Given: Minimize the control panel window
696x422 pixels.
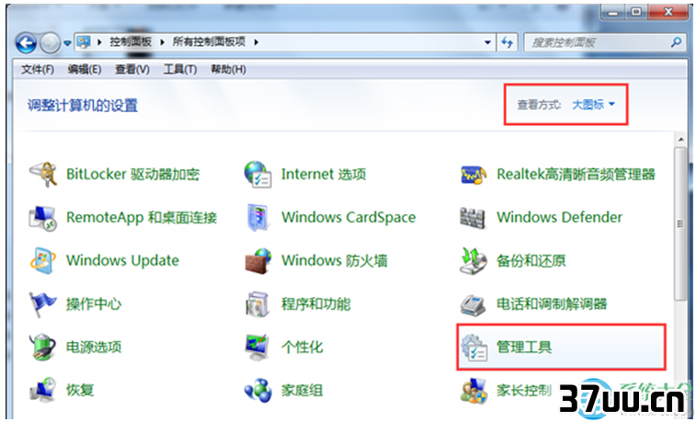Looking at the screenshot, I should coord(614,12).
